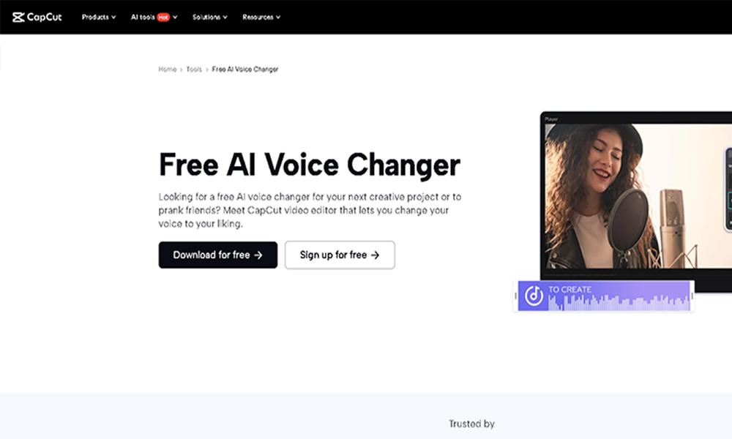This screenshot has width=732, height=439.
Task: Expand the Solutions dropdown chevron
Action: 225,18
